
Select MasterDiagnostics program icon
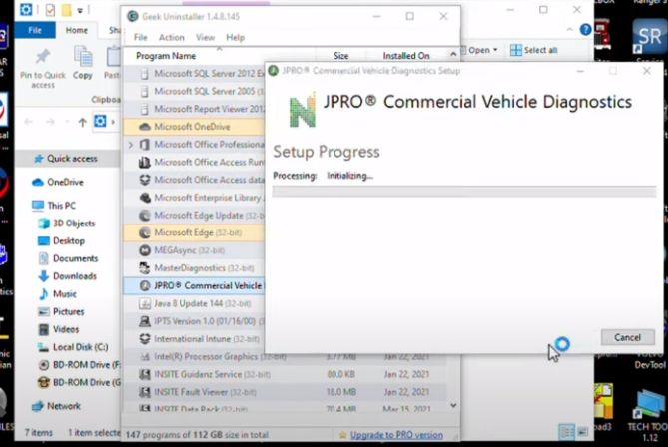(145, 268)
